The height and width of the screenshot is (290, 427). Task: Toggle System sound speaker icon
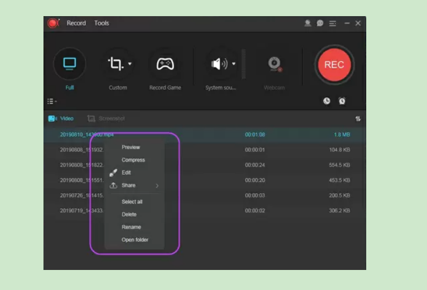point(219,64)
